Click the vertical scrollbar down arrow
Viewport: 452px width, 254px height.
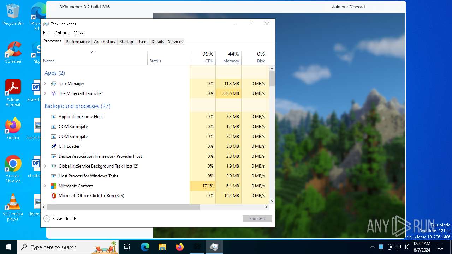[272, 201]
